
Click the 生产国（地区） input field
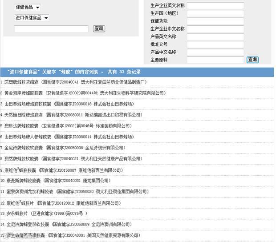[215, 13]
